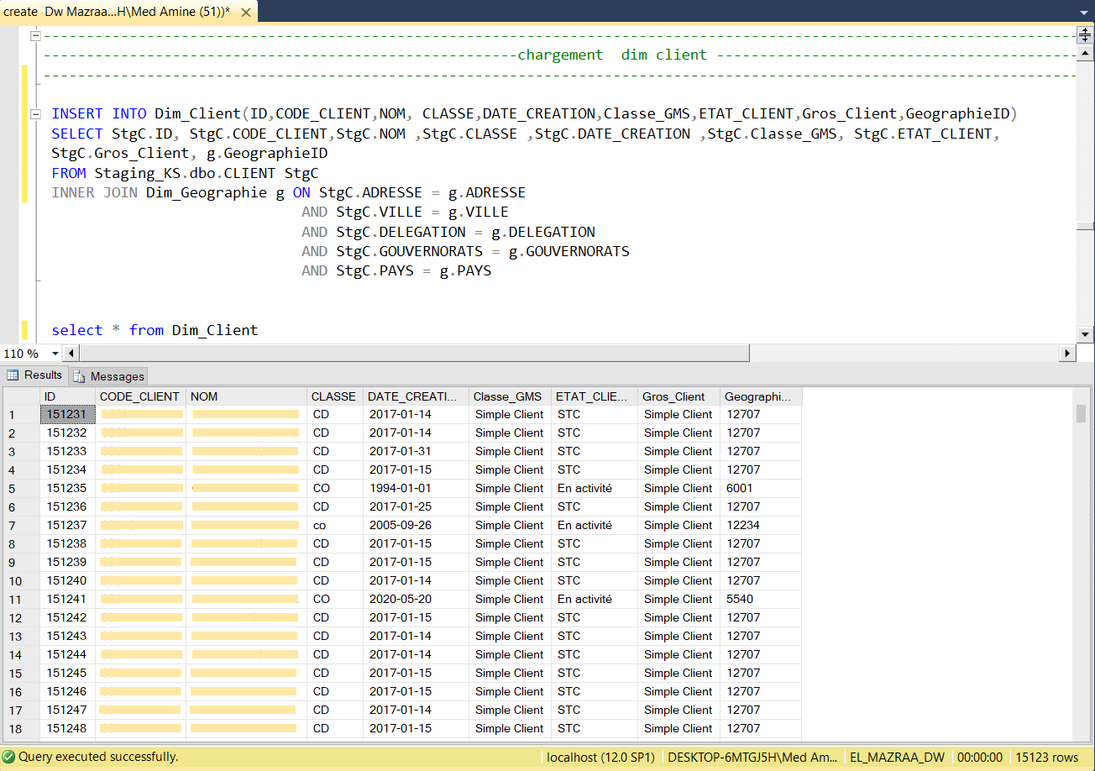Click 'Query executed successfully.' status text

point(98,757)
